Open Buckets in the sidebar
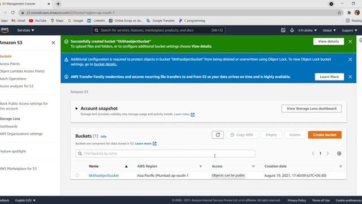The image size is (362, 204). (x=6, y=56)
